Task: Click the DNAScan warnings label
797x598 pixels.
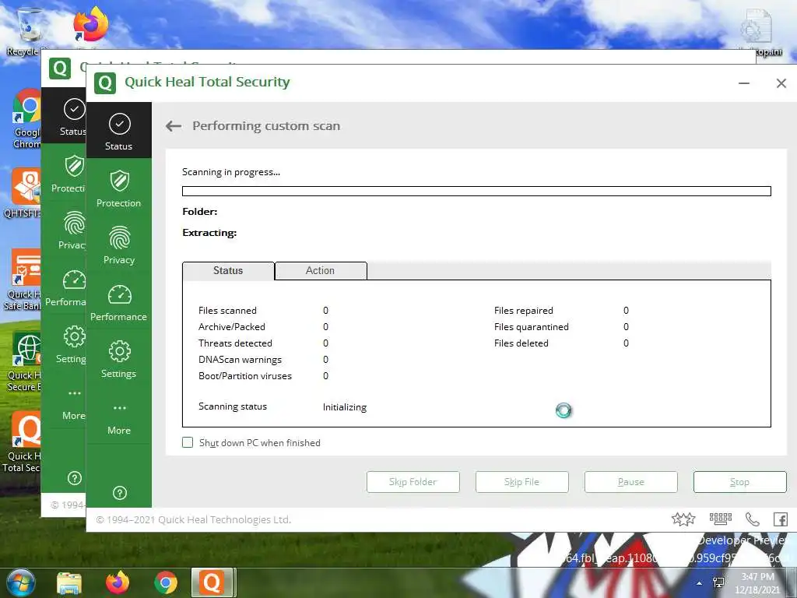Action: click(240, 360)
